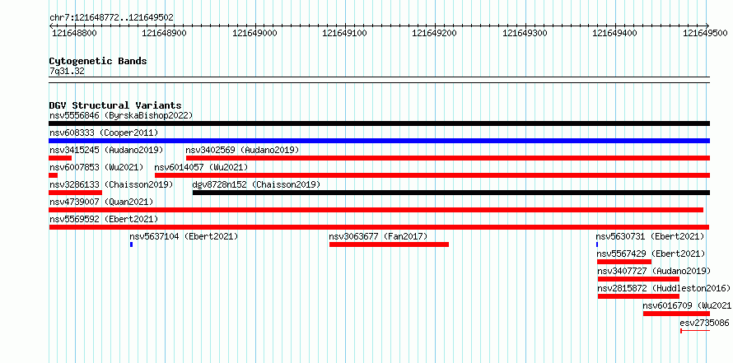Click the red bar under nsv3407727
Screen dimensions: 733x363
(x=638, y=279)
